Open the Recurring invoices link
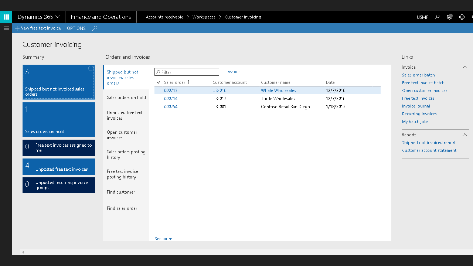This screenshot has width=473, height=266. click(419, 114)
